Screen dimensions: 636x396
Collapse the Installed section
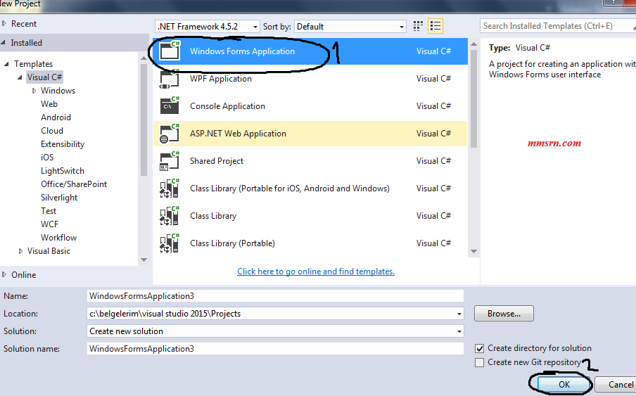[x=4, y=43]
